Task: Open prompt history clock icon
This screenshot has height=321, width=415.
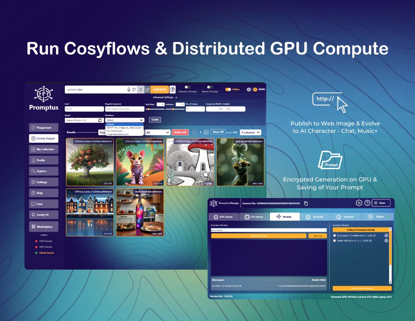Action: 134,90
